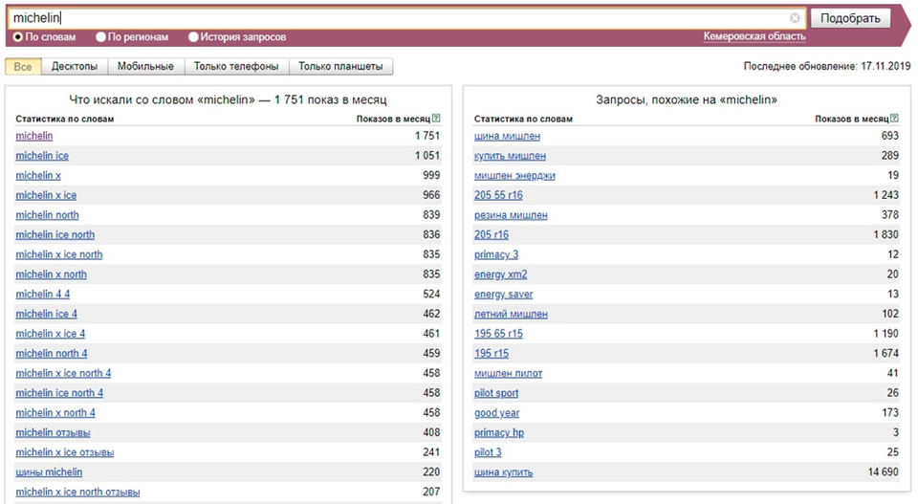Click help icon beside right 'Показов в месяц'
This screenshot has width=918, height=504.
tap(894, 119)
